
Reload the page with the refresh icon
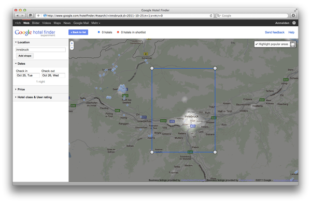click(211, 15)
